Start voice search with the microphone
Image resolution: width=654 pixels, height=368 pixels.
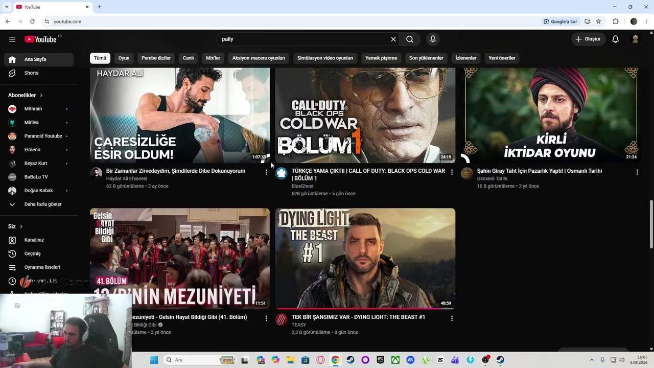pyautogui.click(x=433, y=39)
